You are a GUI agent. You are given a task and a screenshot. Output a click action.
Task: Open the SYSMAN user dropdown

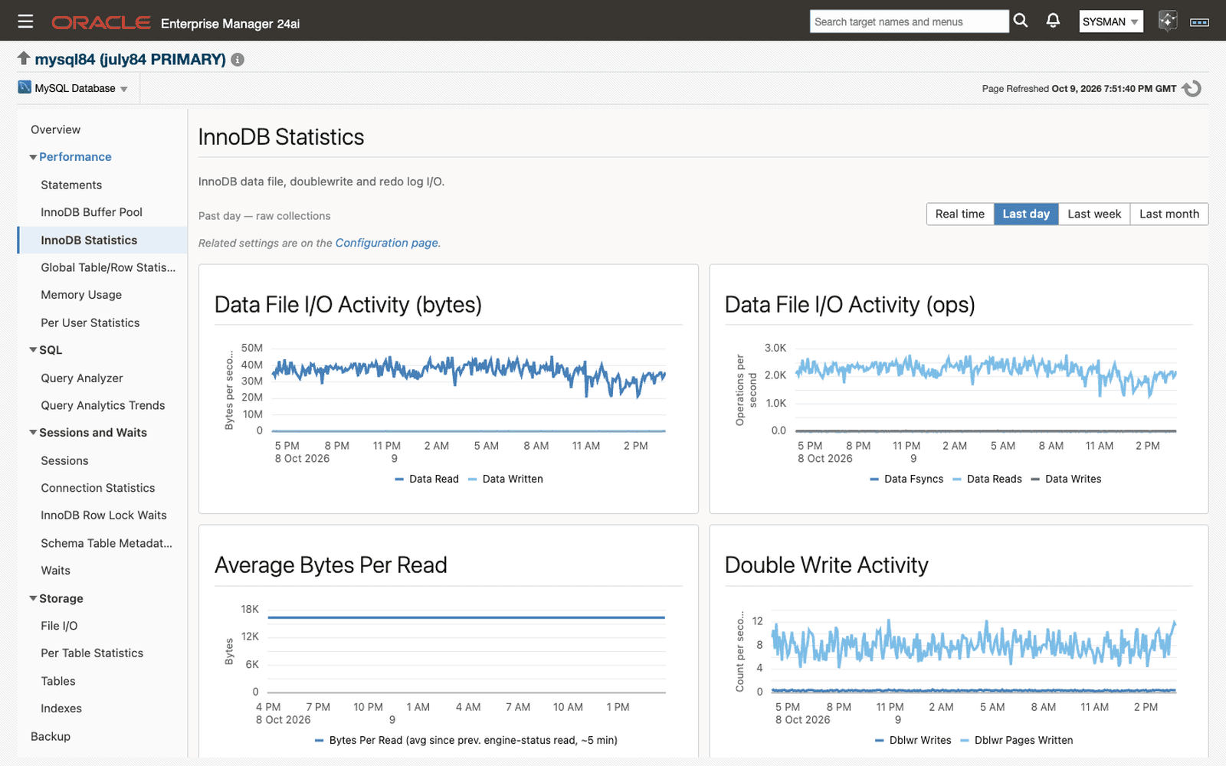coord(1111,21)
